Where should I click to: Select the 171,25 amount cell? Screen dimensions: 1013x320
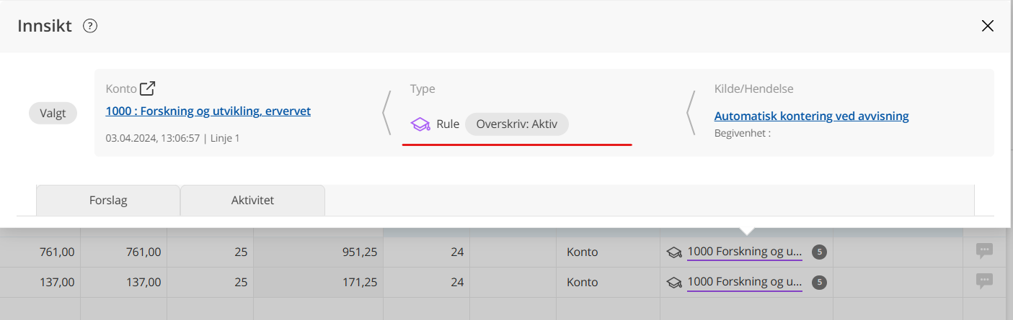[318, 283]
